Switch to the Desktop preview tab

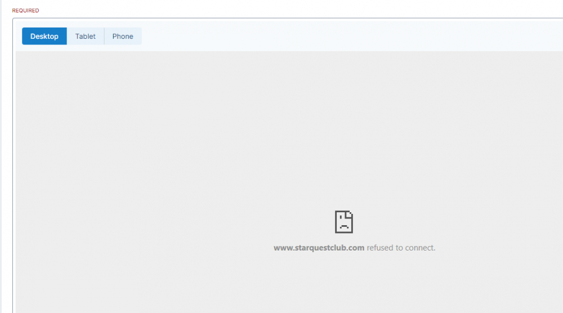click(x=44, y=36)
